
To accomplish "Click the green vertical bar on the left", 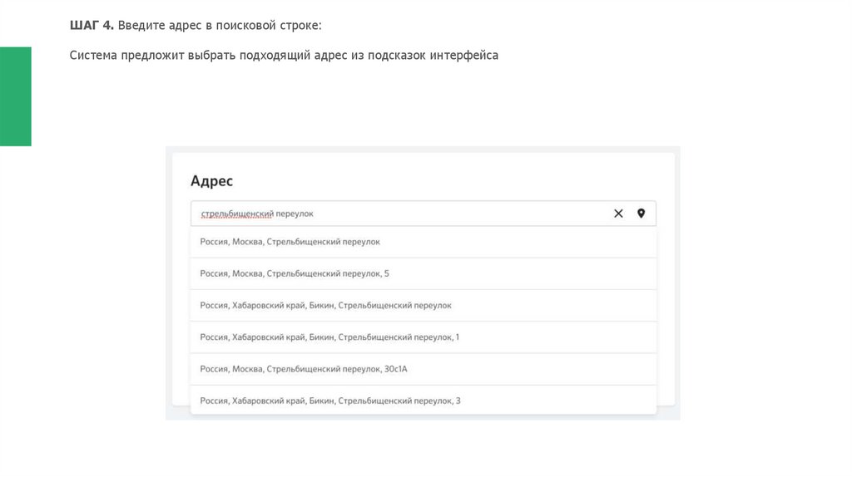I will 15,96.
